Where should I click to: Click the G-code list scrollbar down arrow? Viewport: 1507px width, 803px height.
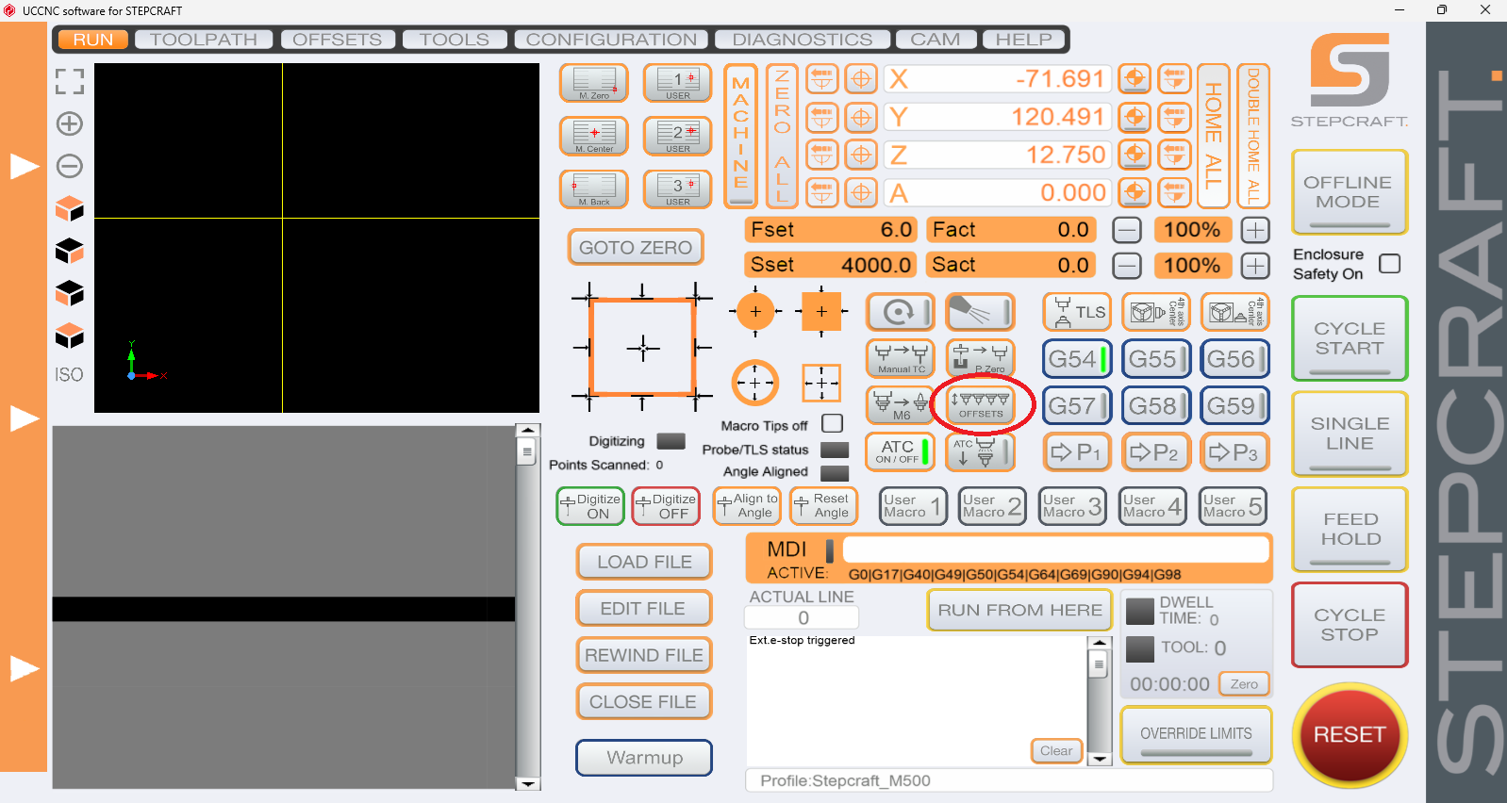click(x=528, y=782)
